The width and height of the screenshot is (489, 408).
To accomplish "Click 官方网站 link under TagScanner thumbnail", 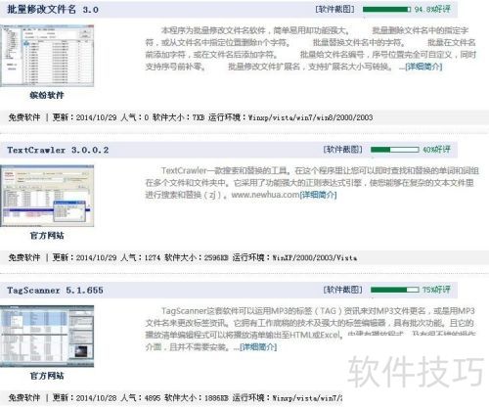I will point(47,376).
